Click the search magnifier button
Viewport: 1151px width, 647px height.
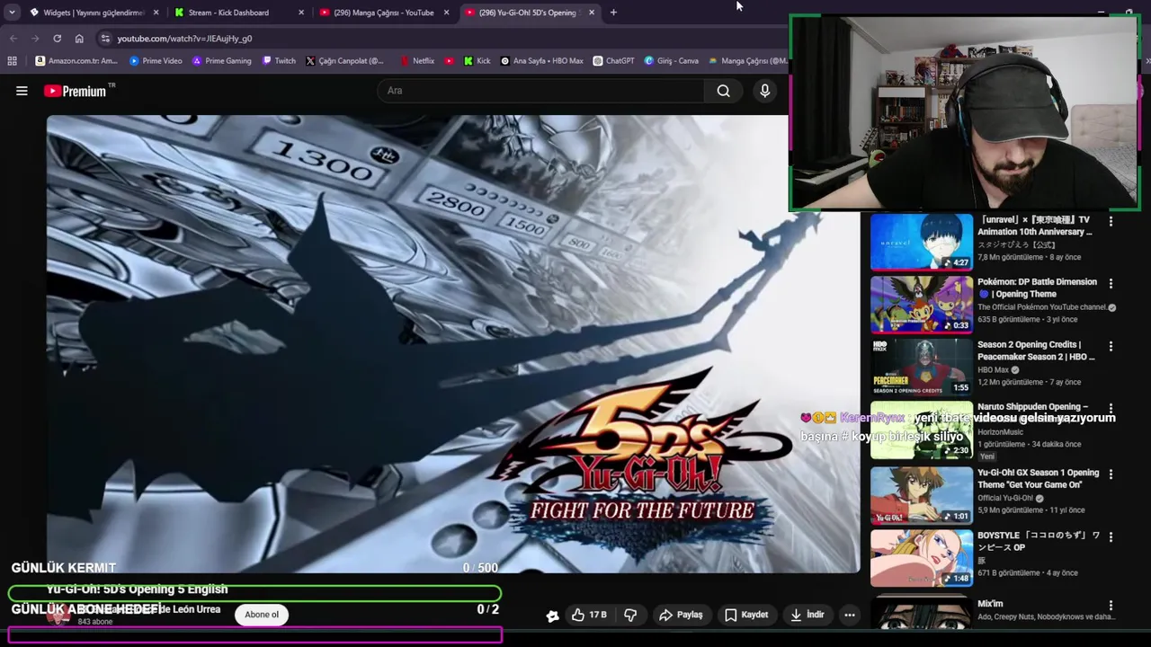pyautogui.click(x=723, y=91)
